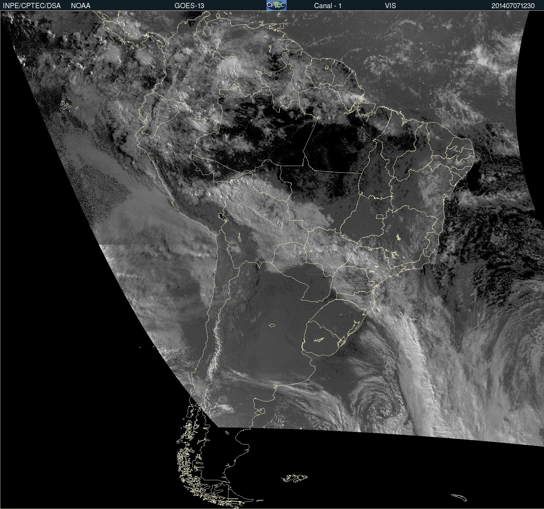
Task: Click the Canal - 1 label
Action: point(328,6)
